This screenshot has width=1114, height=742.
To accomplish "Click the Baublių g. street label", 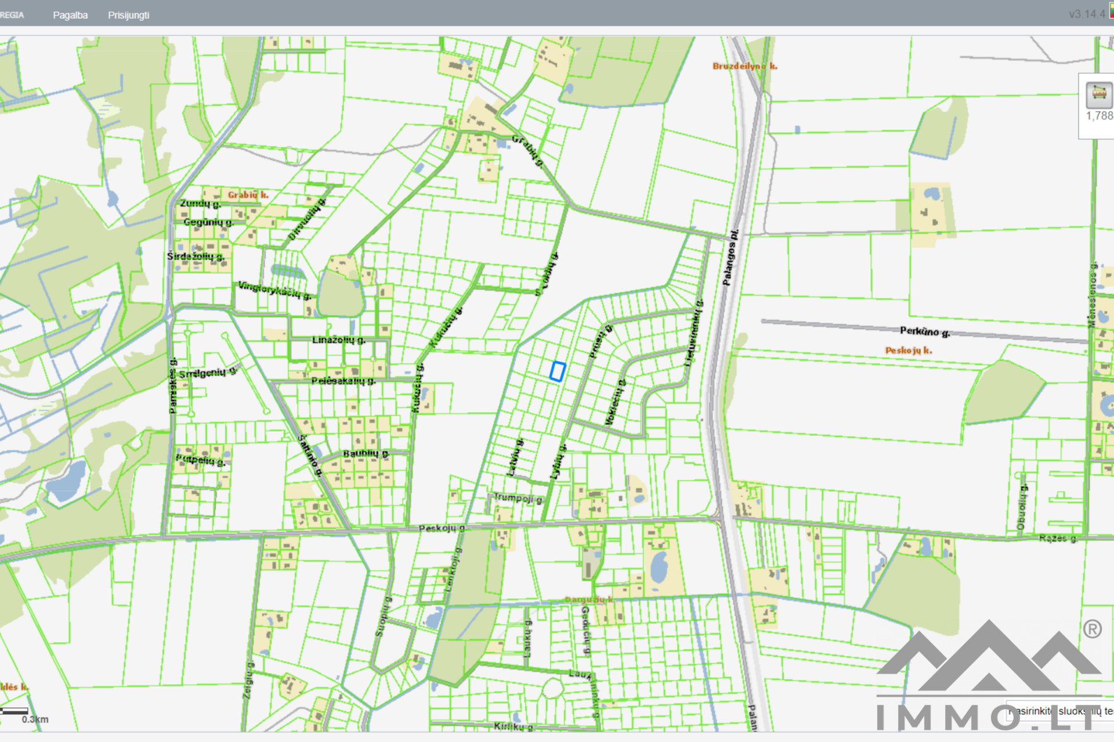I will [x=366, y=453].
